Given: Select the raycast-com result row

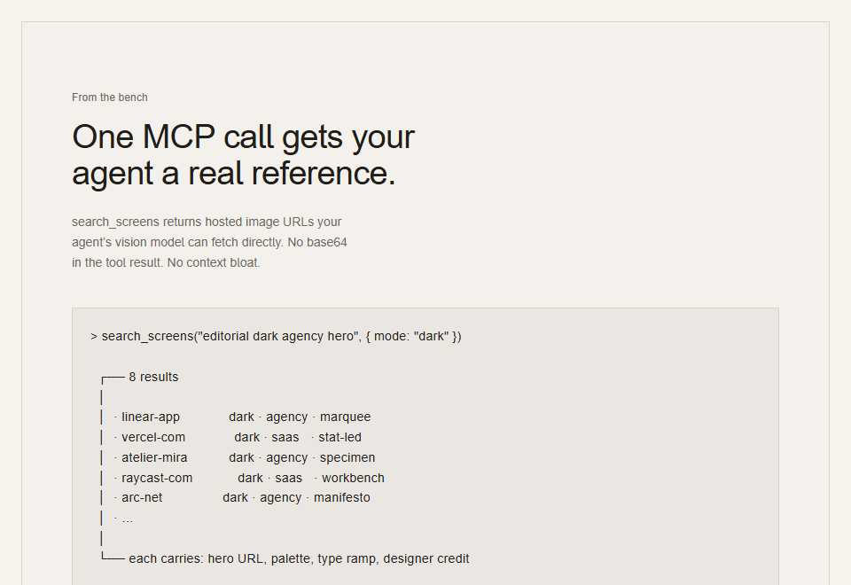Looking at the screenshot, I should [249, 478].
